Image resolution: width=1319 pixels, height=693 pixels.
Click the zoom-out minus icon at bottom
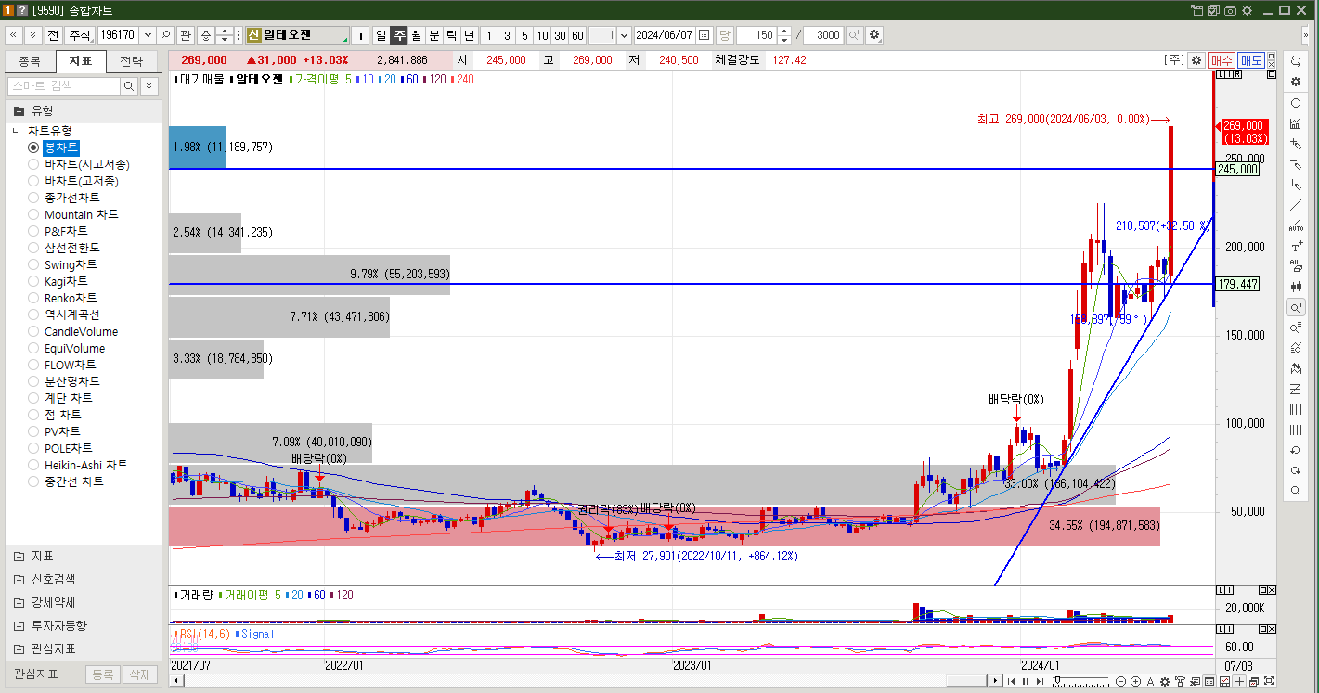pos(1121,682)
